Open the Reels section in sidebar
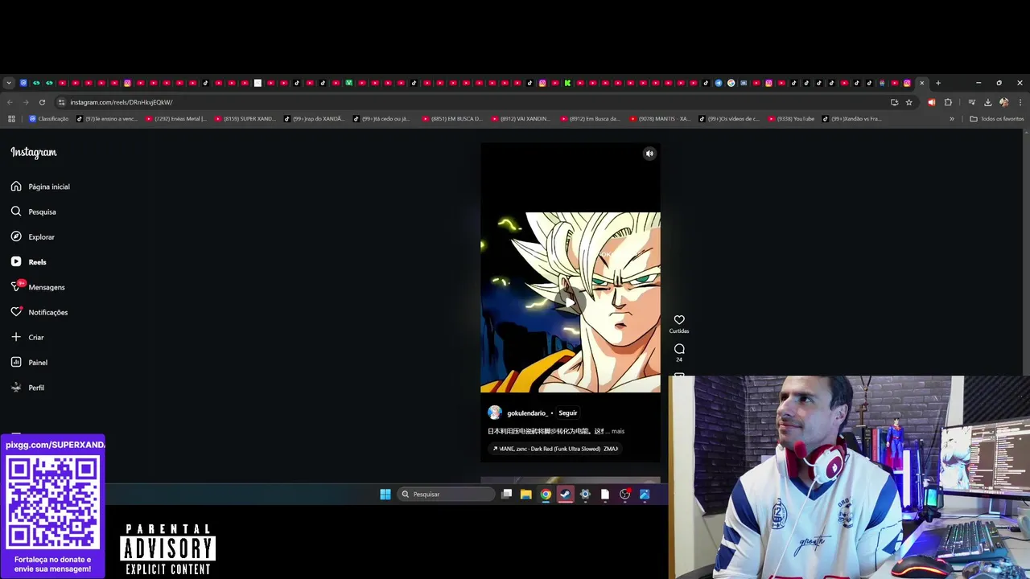This screenshot has height=579, width=1030. point(29,261)
